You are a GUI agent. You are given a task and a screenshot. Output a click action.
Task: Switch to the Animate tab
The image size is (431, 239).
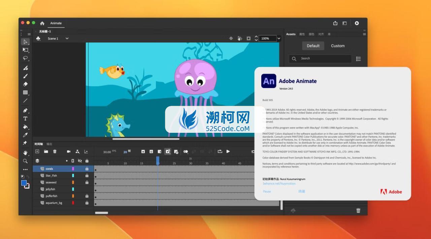point(56,23)
